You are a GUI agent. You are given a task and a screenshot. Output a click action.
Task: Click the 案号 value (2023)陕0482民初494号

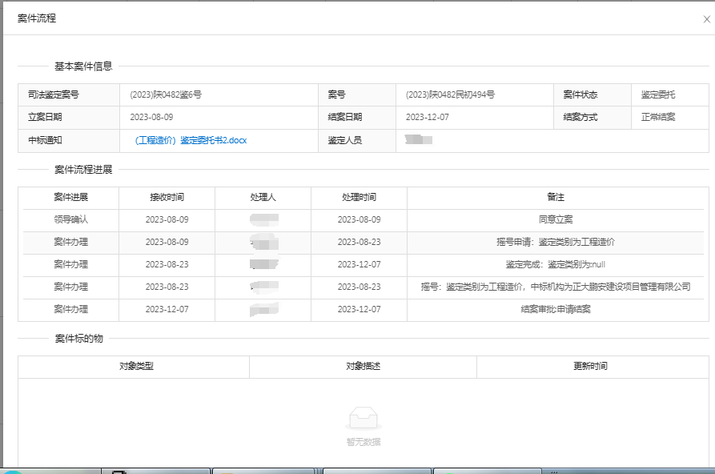pos(450,94)
